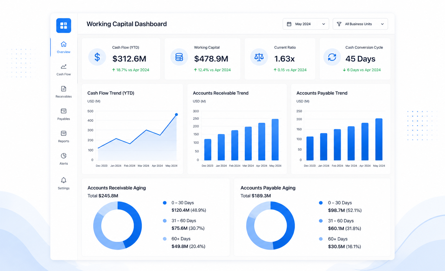This screenshot has width=445, height=271.
Task: Click the refresh arrows Cash Conversion icon
Action: click(x=332, y=57)
